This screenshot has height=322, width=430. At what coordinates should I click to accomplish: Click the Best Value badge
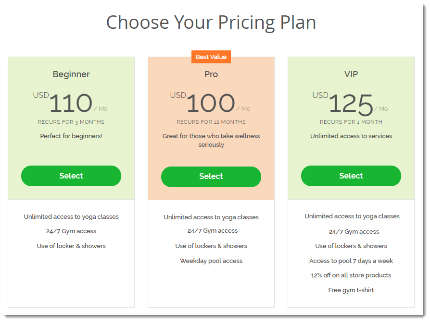(211, 57)
